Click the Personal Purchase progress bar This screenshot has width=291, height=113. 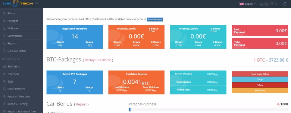(208, 110)
